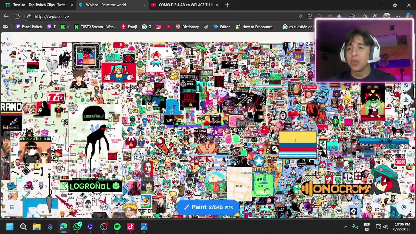
Task: Open Windows taskbar search
Action: 23,227
